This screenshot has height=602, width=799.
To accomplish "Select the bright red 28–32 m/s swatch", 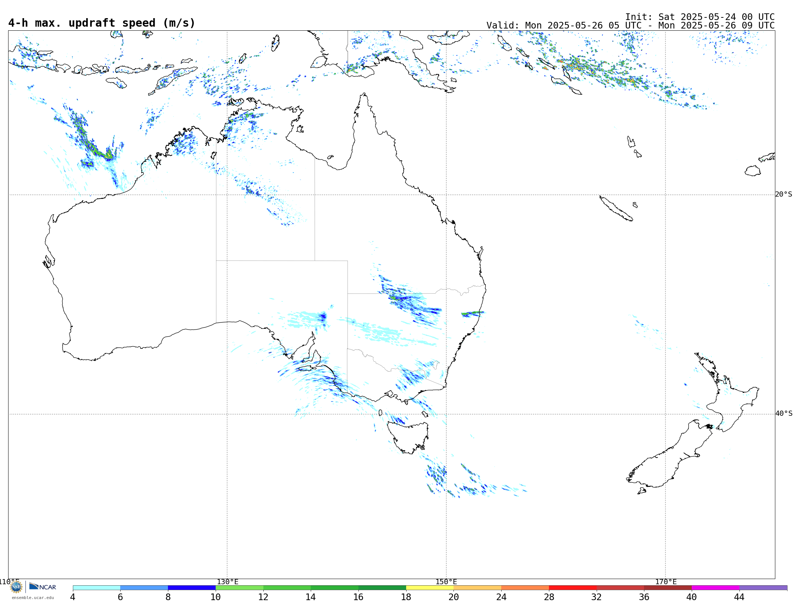I will pos(573,588).
